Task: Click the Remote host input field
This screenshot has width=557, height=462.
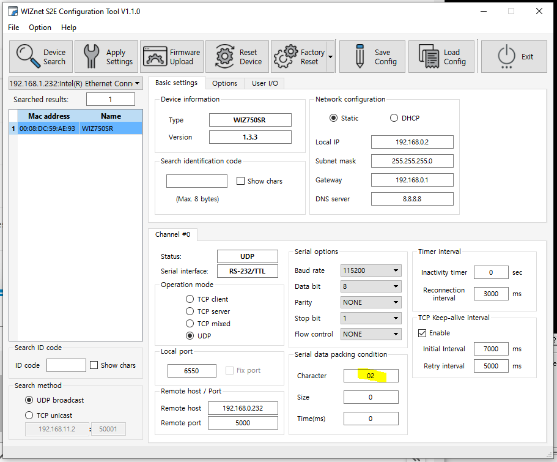Action: point(243,408)
